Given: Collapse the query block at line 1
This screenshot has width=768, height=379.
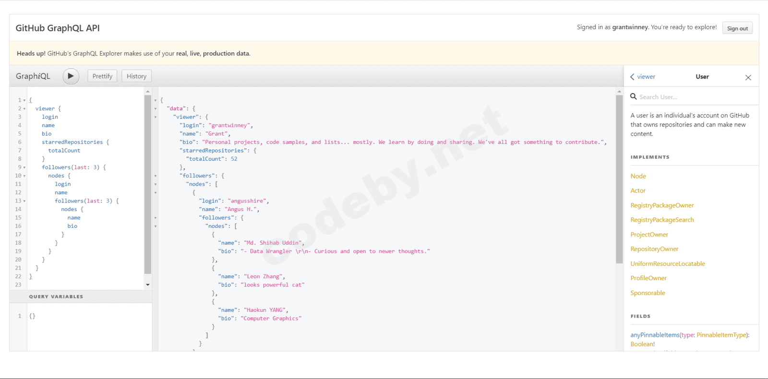Looking at the screenshot, I should tap(24, 100).
